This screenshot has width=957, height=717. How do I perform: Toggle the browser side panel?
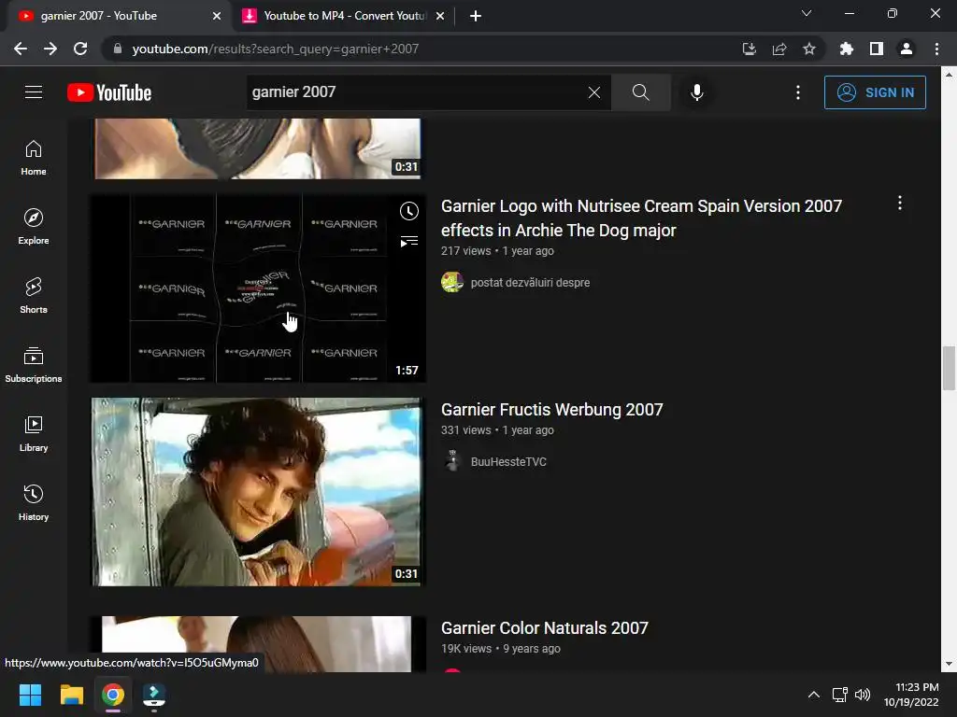tap(876, 49)
